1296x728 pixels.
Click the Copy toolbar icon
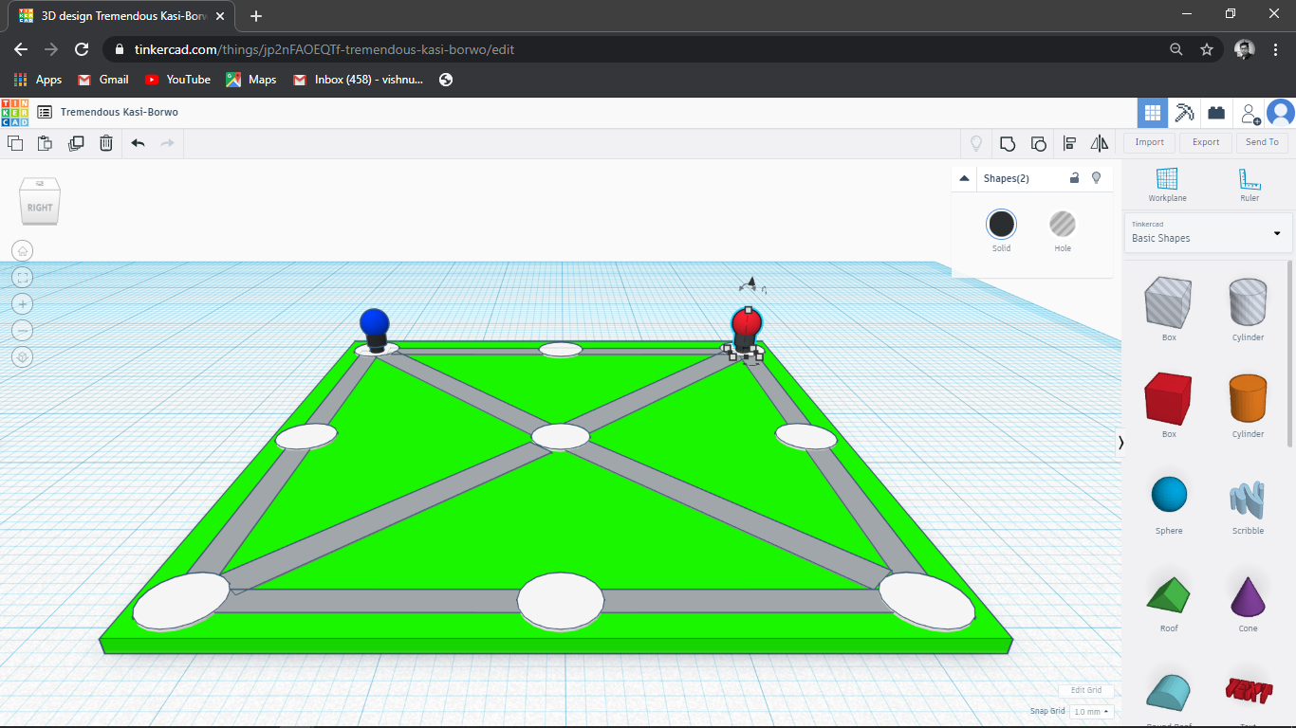pos(15,143)
